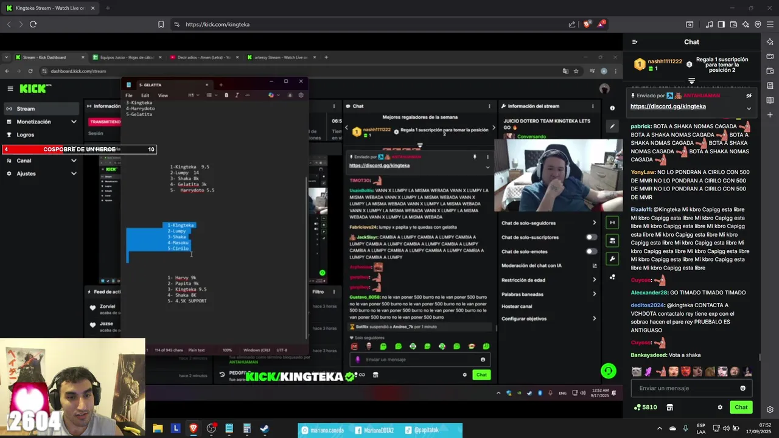Click the 5810 channel points counter

pyautogui.click(x=645, y=407)
